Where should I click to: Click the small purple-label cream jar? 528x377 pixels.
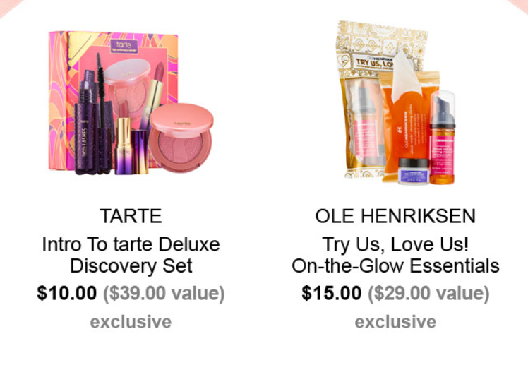(413, 171)
